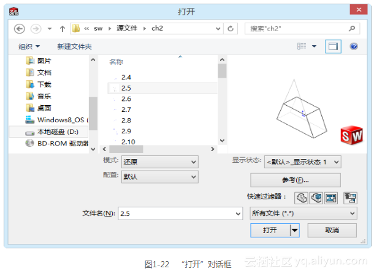Click the file list vertical scrollbar thumb
The width and height of the screenshot is (374, 274).
[x=222, y=71]
